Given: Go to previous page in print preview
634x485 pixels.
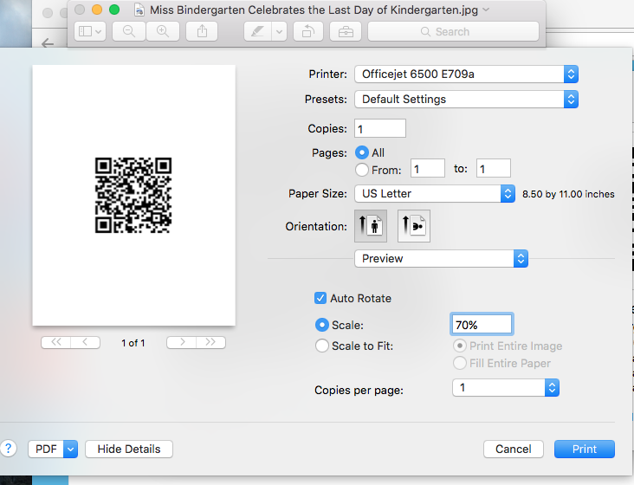Looking at the screenshot, I should click(x=86, y=342).
